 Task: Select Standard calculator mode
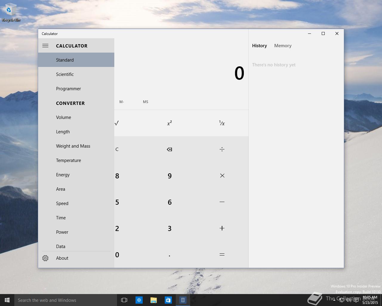point(76,60)
